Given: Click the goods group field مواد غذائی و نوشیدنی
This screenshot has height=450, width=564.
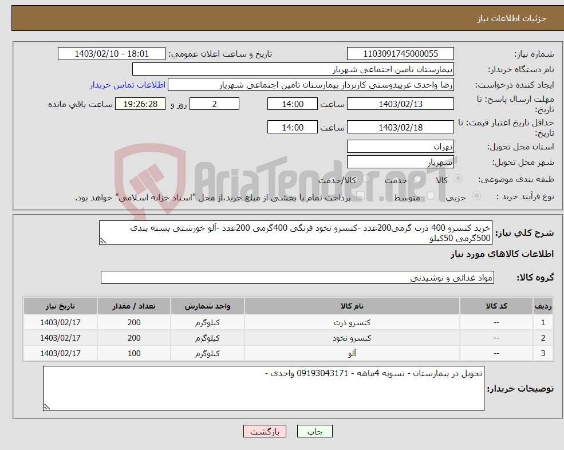Looking at the screenshot, I should tap(298, 277).
